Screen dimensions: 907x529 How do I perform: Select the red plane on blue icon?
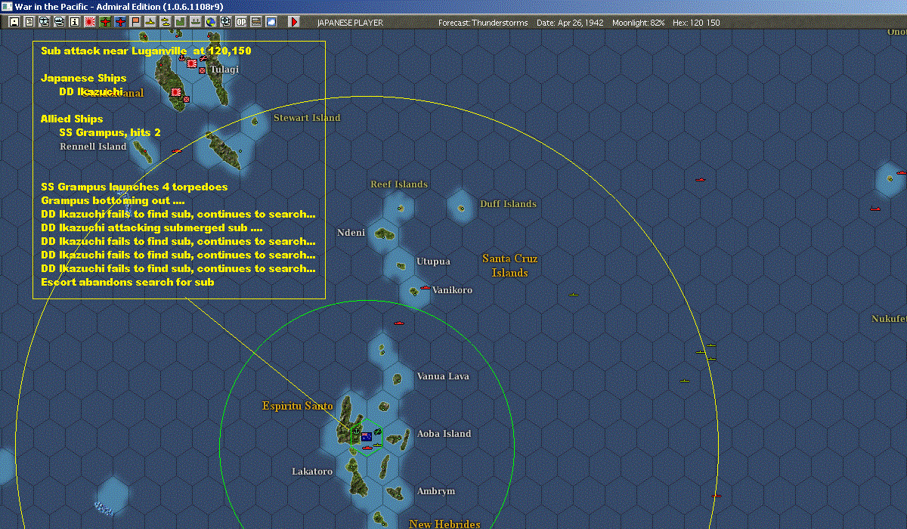[x=120, y=22]
